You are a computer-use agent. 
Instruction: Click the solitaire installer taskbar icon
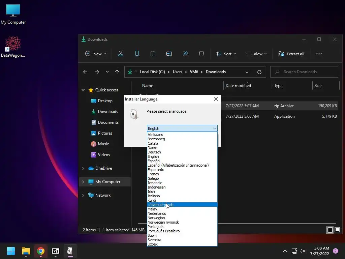coord(70,251)
